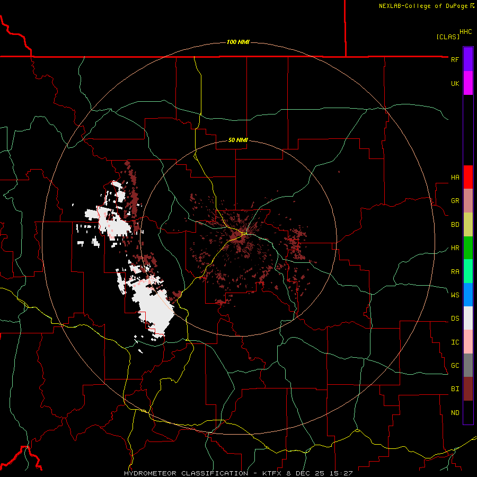The image size is (477, 477).
Task: Click the BD legend label
Action: [x=455, y=225]
